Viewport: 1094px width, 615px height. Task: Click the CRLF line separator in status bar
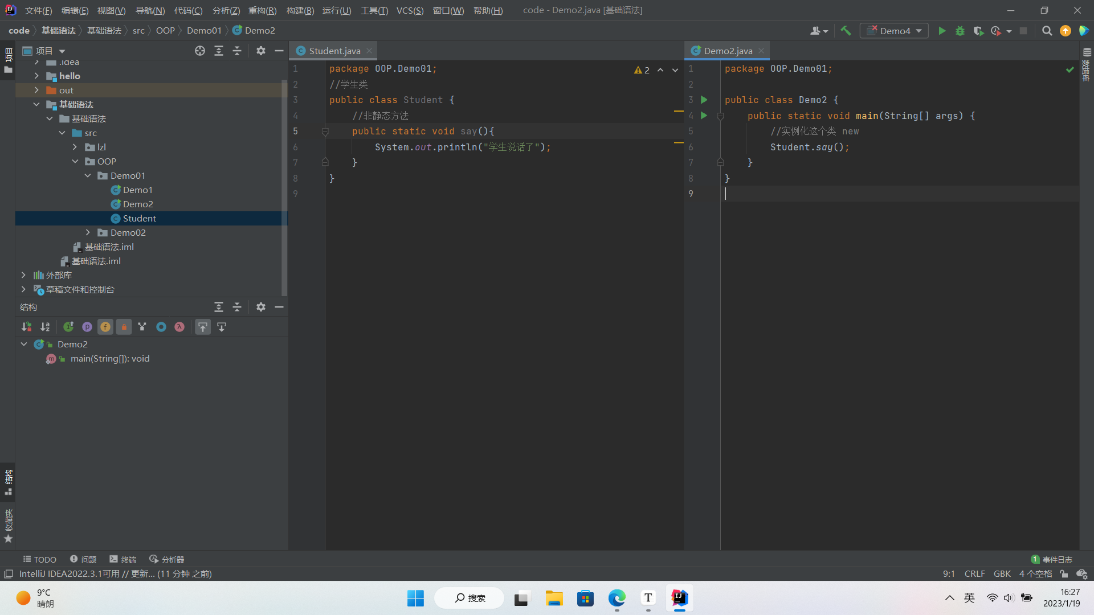pos(974,573)
